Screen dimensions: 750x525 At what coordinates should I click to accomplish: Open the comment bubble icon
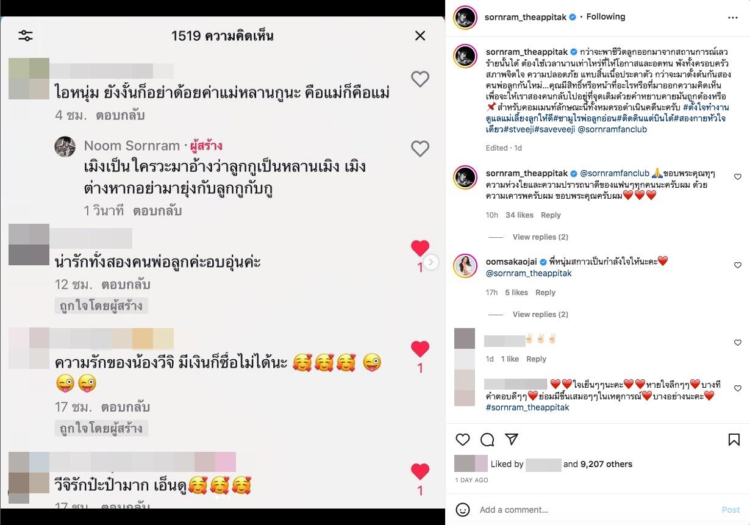(487, 440)
